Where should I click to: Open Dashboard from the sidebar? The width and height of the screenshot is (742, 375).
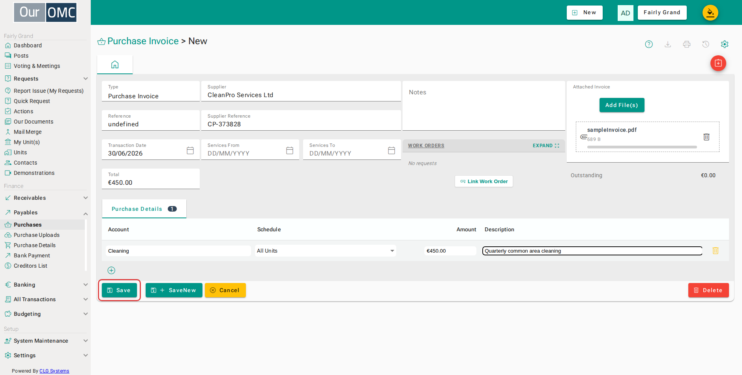[28, 45]
